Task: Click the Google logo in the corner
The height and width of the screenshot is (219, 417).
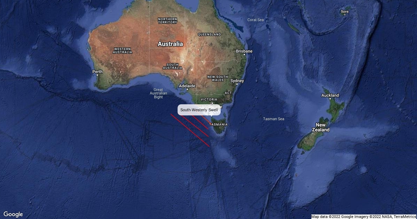Action: click(13, 214)
